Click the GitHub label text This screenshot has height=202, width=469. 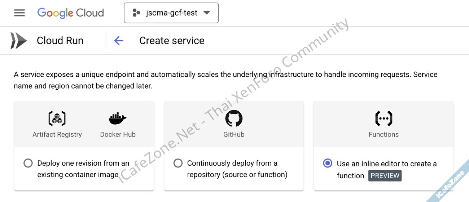click(234, 134)
